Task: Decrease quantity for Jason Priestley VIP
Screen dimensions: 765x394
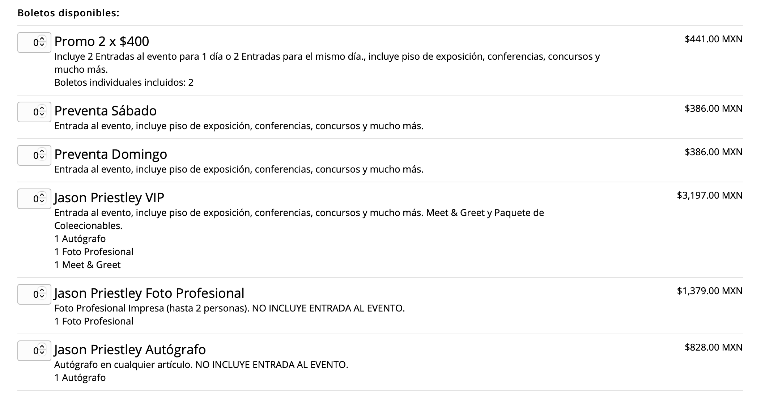Action: coord(43,202)
